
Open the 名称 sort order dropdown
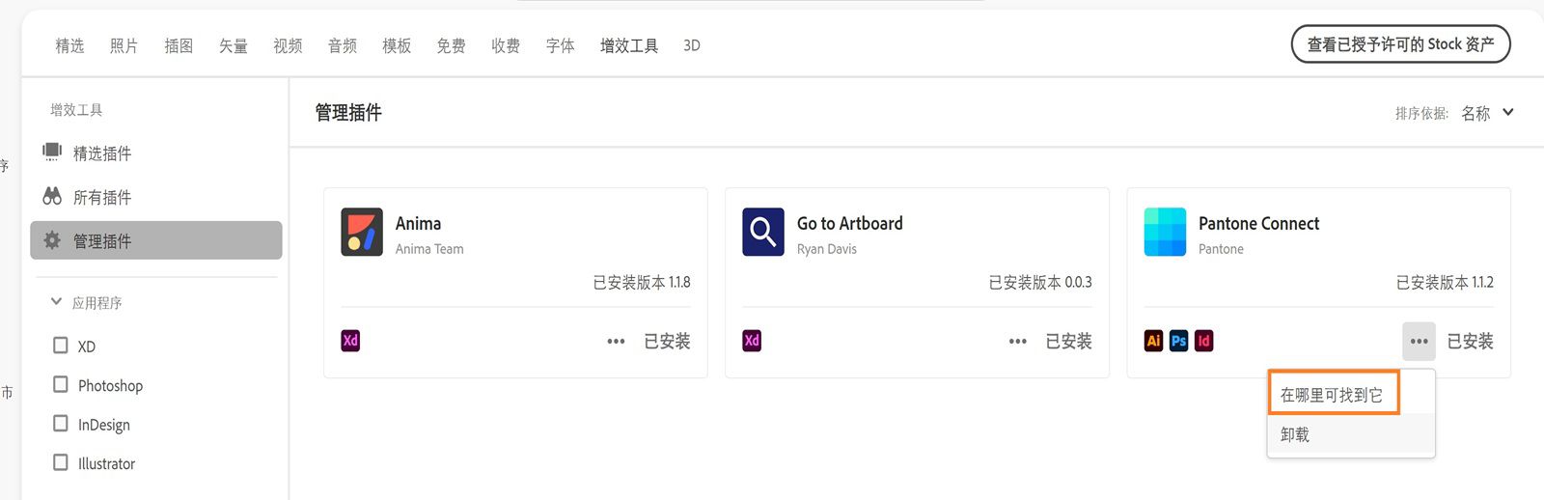pos(1487,113)
